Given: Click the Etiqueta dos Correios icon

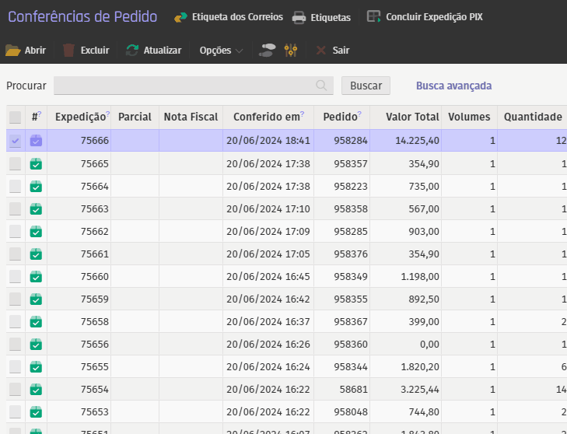Looking at the screenshot, I should [180, 17].
